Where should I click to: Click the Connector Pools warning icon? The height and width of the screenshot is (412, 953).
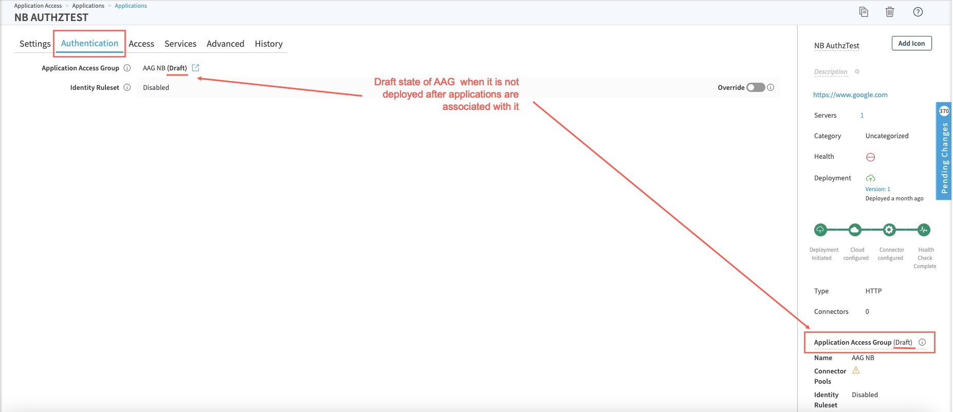pyautogui.click(x=856, y=370)
